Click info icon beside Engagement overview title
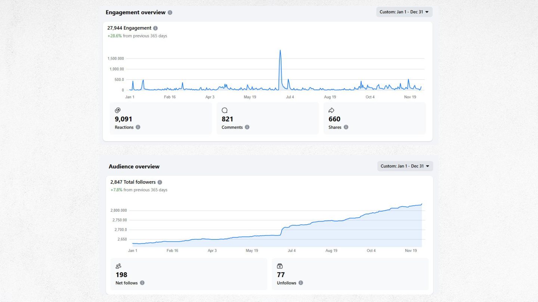The width and height of the screenshot is (538, 302). tap(170, 12)
